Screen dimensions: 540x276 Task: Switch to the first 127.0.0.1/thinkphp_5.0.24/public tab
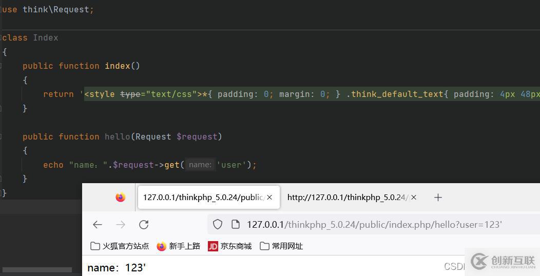click(x=209, y=197)
